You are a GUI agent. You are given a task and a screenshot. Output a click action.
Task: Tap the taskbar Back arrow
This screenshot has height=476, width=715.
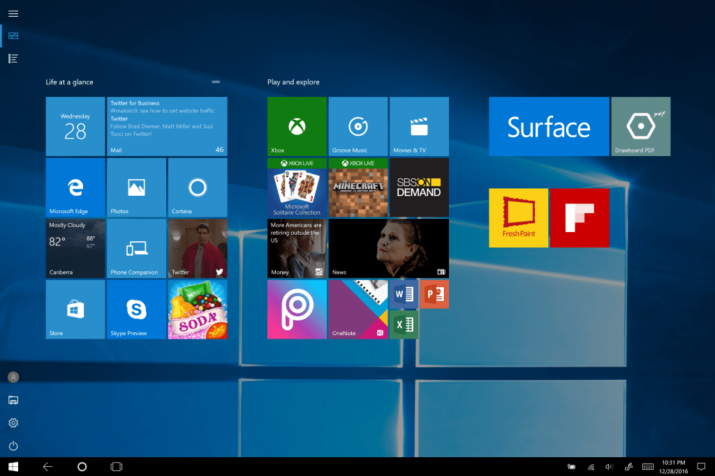pyautogui.click(x=47, y=466)
